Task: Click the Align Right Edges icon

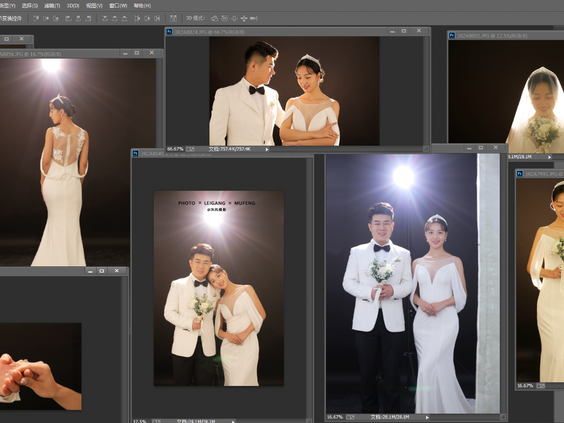Action: 88,18
